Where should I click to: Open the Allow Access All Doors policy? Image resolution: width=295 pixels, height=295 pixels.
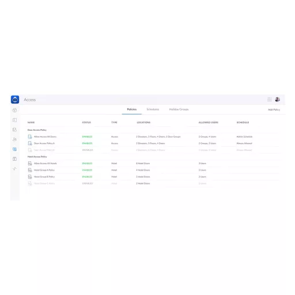(x=45, y=137)
